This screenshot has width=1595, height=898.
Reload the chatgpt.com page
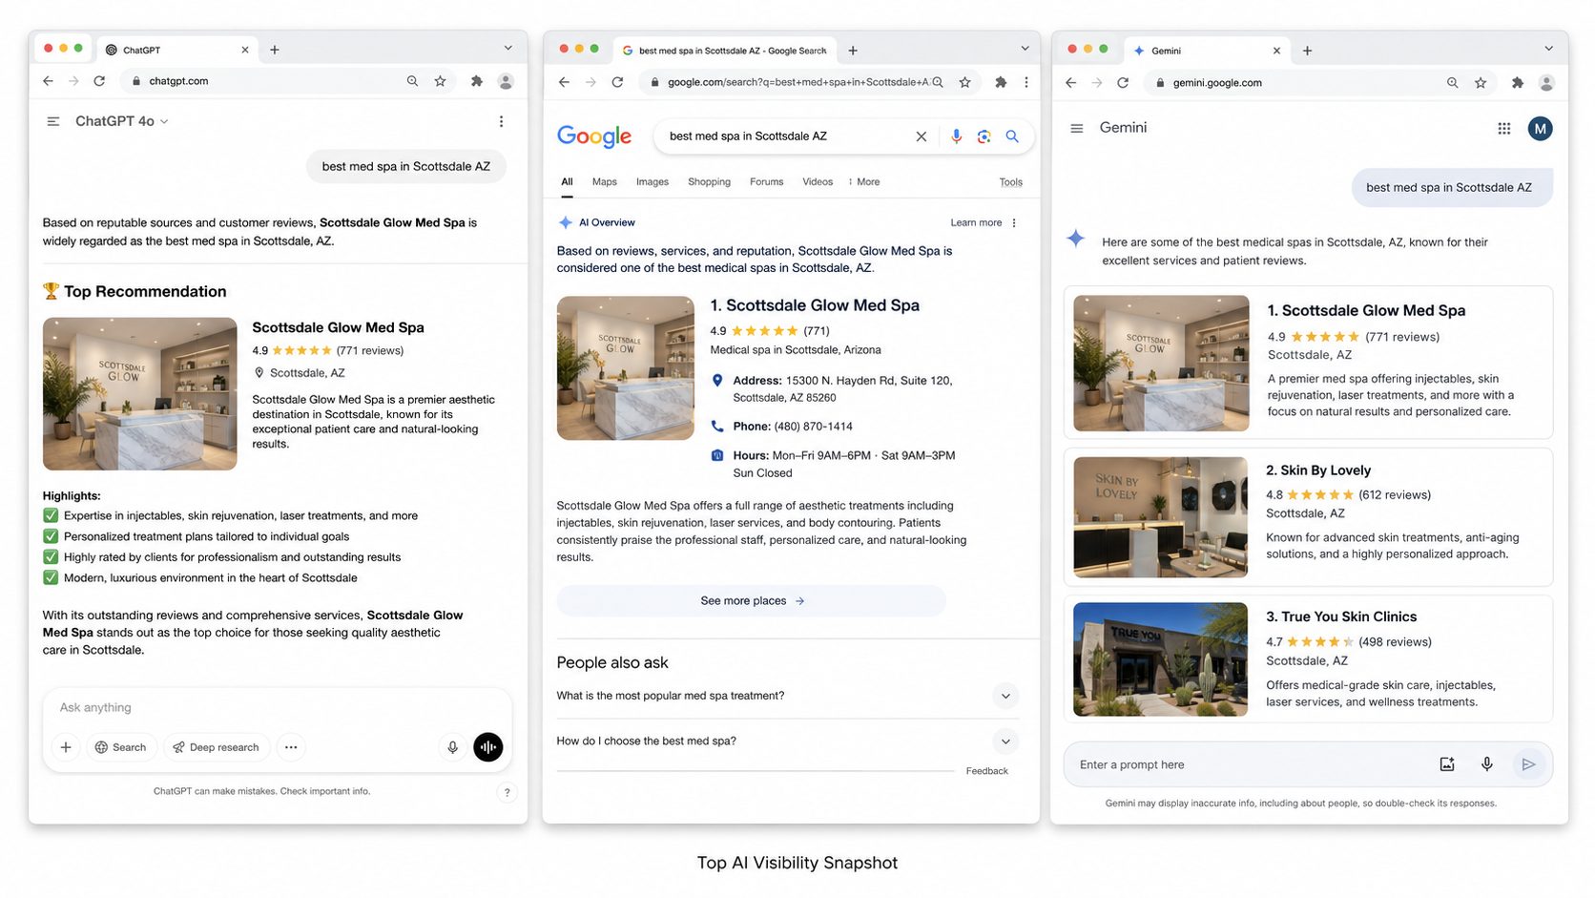[99, 81]
